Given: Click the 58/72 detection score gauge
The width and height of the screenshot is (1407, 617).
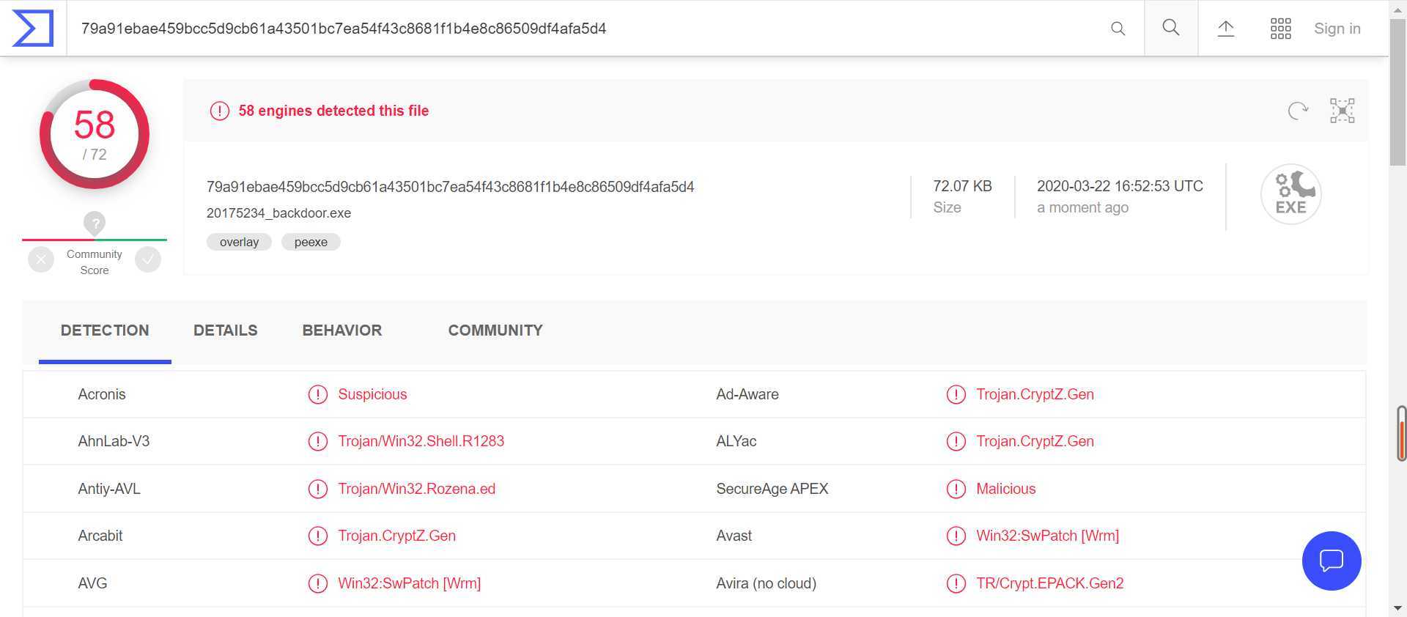Looking at the screenshot, I should coord(95,134).
